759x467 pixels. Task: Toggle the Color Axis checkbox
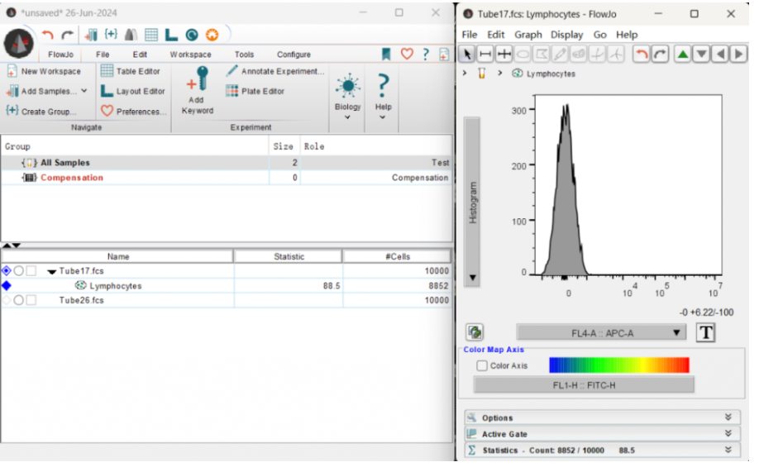click(x=482, y=365)
